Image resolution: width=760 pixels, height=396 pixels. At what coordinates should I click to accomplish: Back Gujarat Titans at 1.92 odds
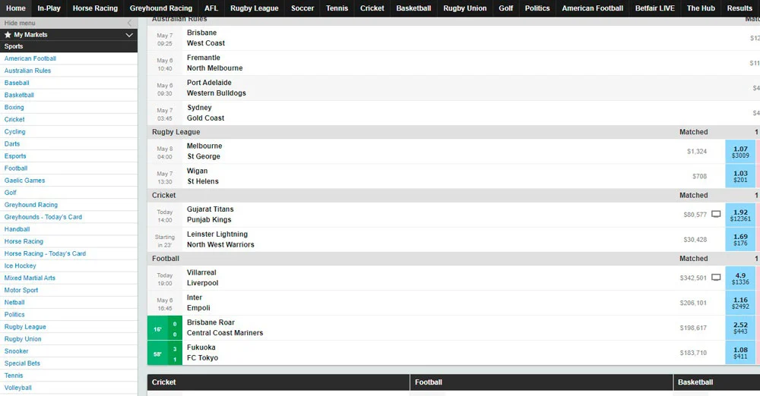[x=740, y=215]
